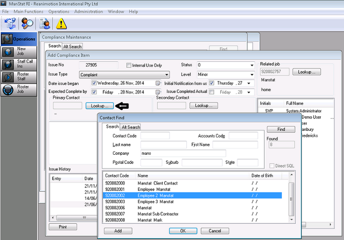Click the yellow warning triangle icon
Image resolution: width=344 pixels, height=240 pixels.
61,23
